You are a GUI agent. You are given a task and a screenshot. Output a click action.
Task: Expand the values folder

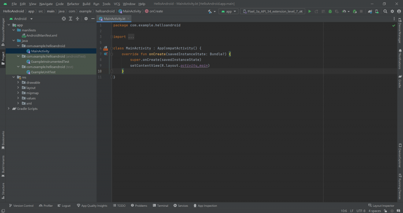(x=18, y=98)
